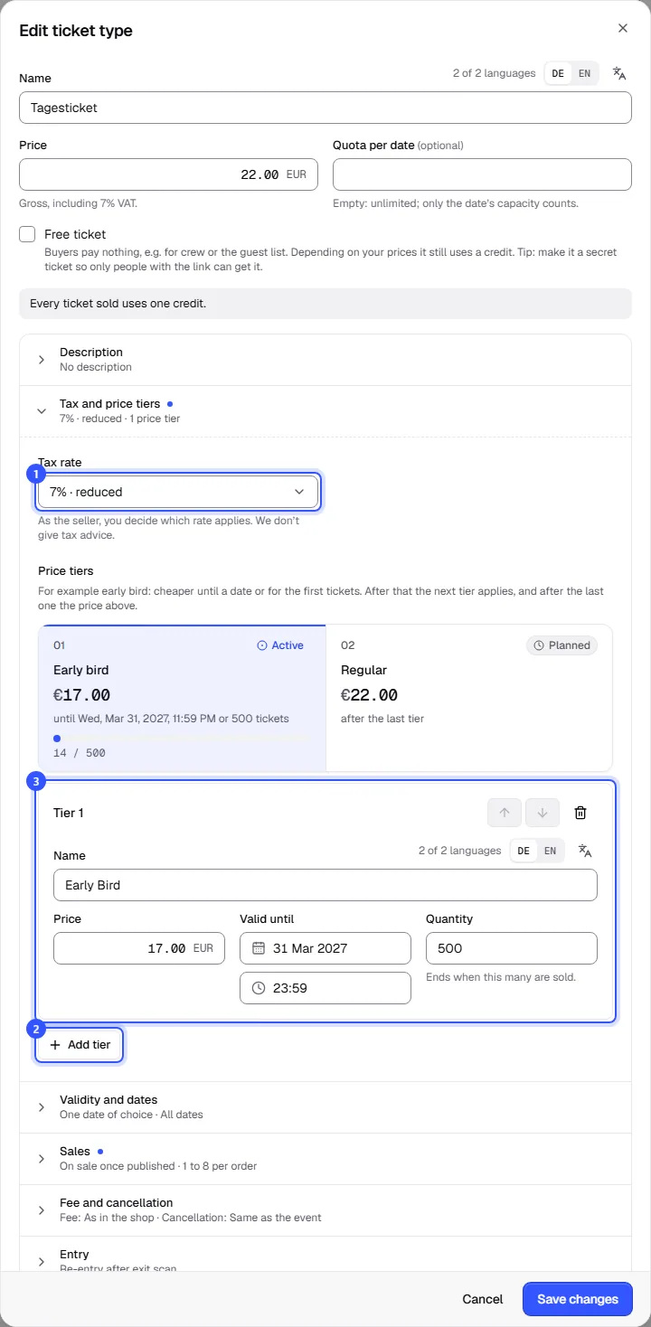Click the Early bird sold progress bar

coord(182,739)
